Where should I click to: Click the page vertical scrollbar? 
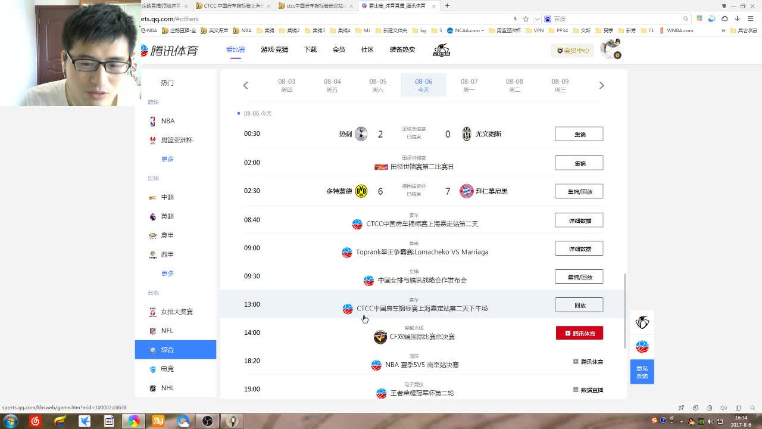(624, 310)
